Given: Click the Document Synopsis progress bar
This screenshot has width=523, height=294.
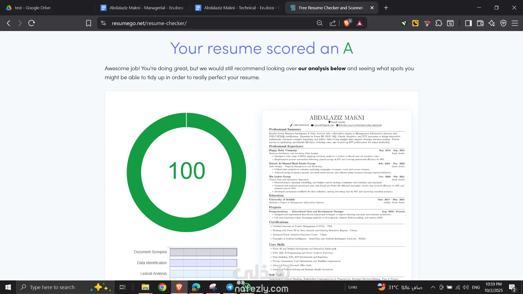Looking at the screenshot, I should (203, 252).
